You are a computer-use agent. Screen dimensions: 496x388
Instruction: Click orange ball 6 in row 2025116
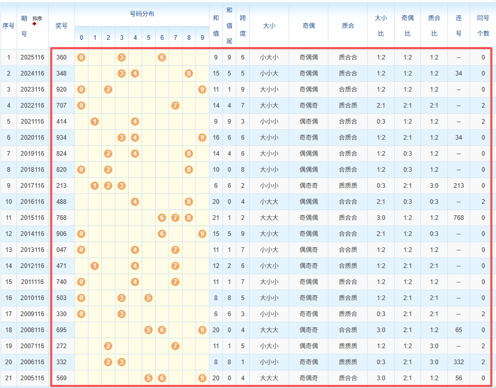[x=162, y=57]
